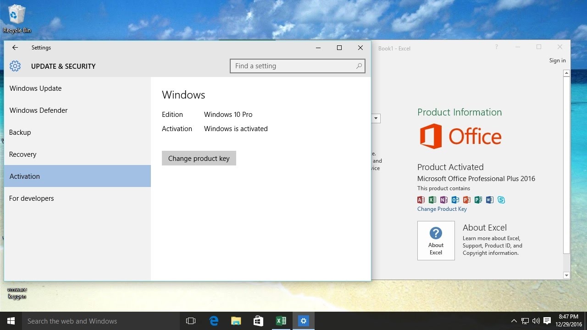Click the "Windows is activated" status text
Image resolution: width=587 pixels, height=330 pixels.
(x=236, y=129)
